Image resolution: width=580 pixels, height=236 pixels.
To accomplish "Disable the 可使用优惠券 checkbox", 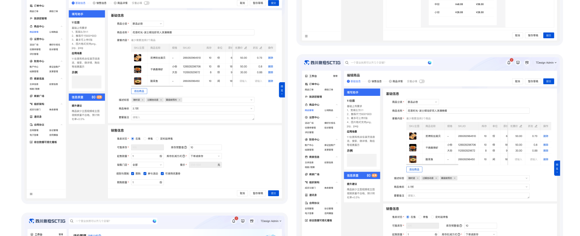I will point(162,174).
